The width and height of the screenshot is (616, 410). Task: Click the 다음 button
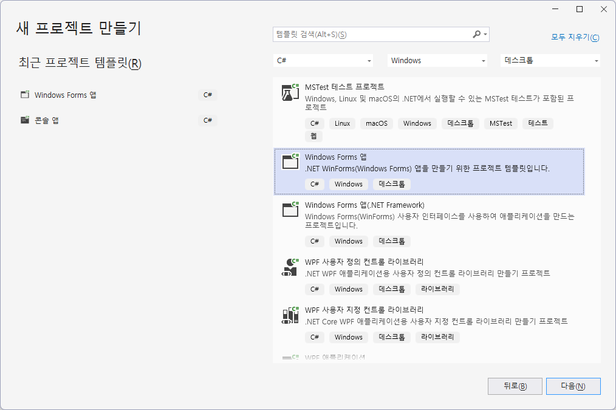(x=573, y=386)
